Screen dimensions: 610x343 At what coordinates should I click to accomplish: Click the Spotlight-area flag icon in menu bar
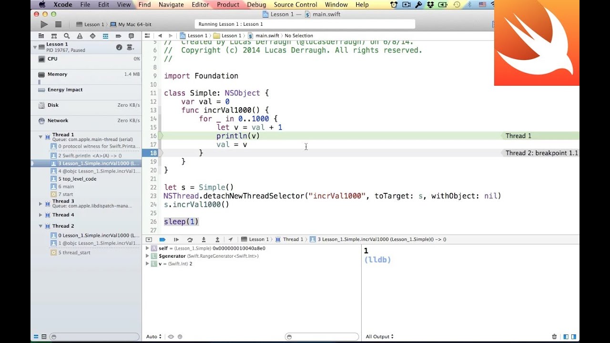pos(483,5)
